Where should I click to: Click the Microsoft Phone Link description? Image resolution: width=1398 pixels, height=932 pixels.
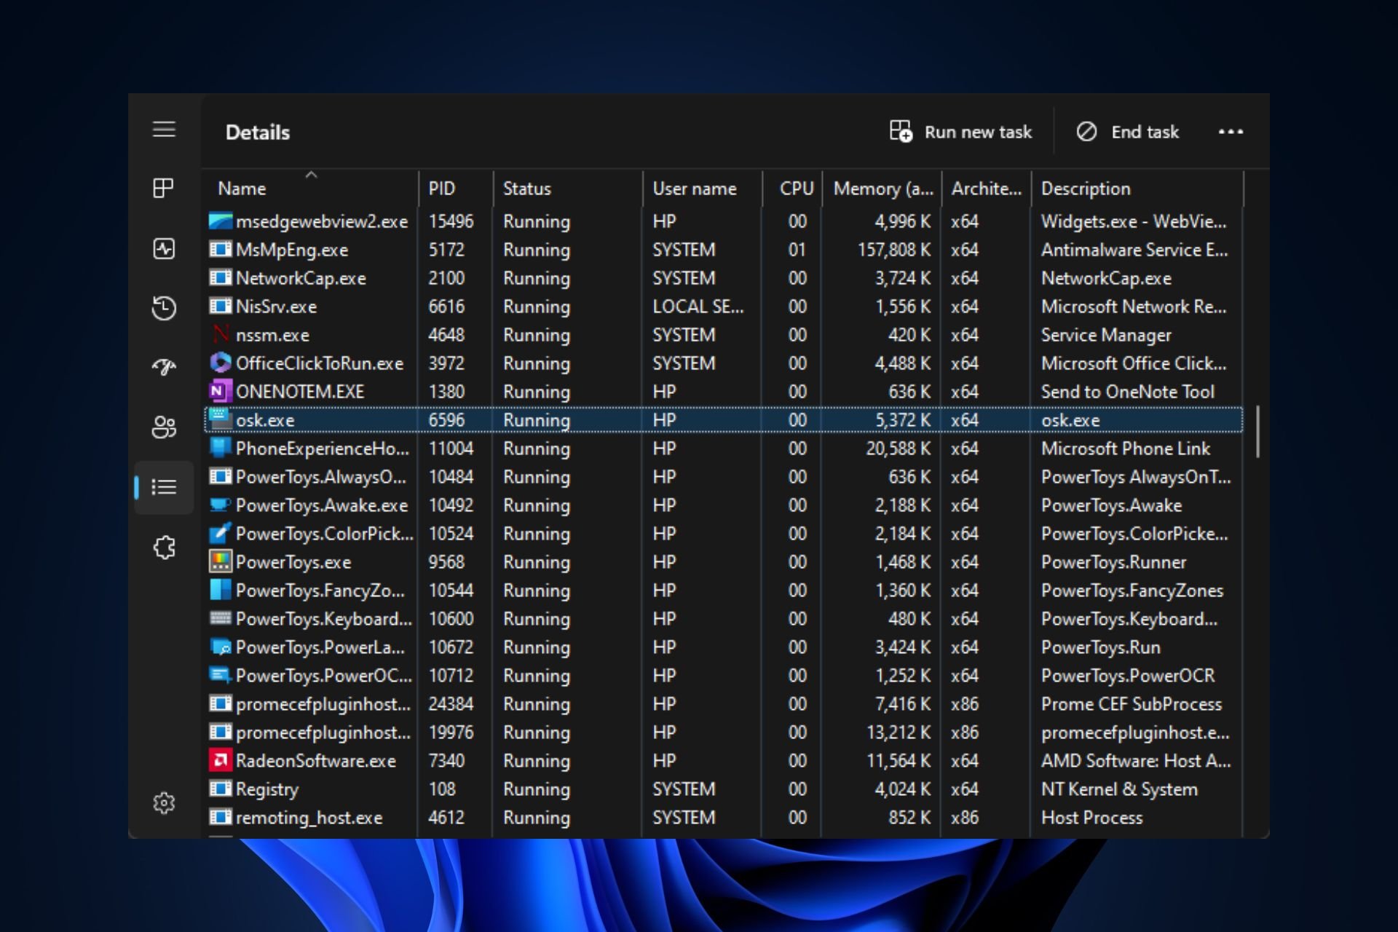pos(1126,449)
